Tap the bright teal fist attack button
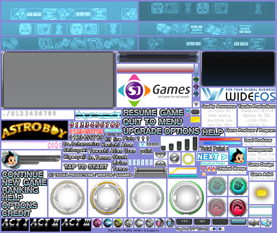This screenshot has width=277, height=233. coord(238,186)
